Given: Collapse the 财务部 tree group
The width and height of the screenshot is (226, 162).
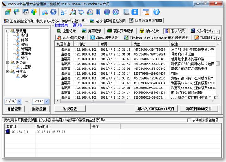Looking at the screenshot, I should [8, 63].
